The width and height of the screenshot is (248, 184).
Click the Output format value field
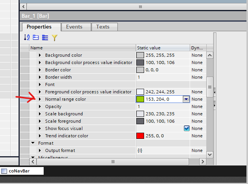click(162, 150)
